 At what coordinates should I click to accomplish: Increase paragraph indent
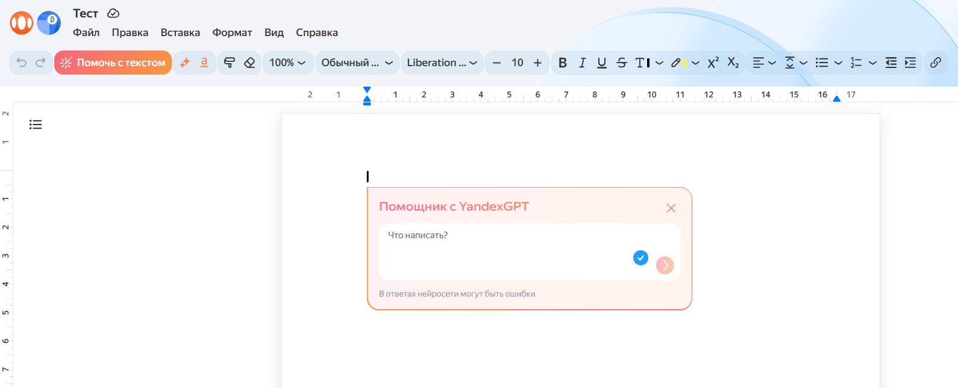[910, 63]
